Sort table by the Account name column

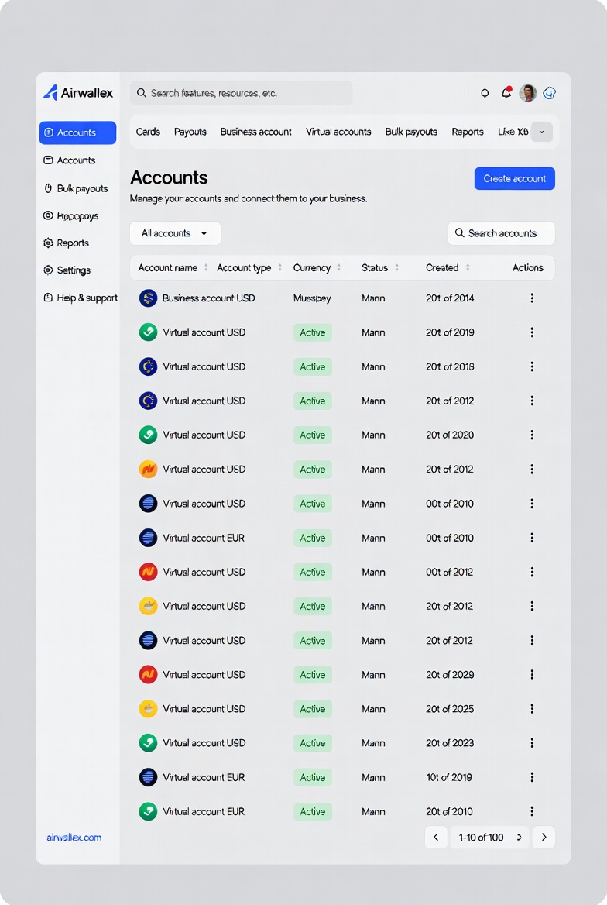click(x=170, y=267)
